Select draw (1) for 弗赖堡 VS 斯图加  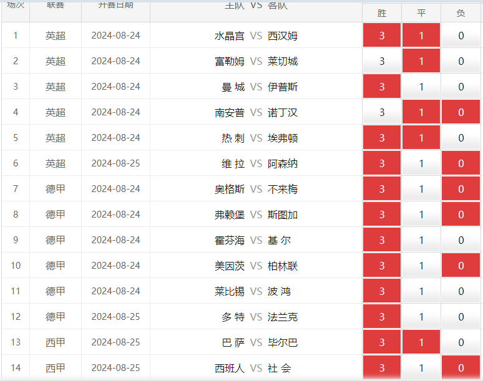click(421, 215)
